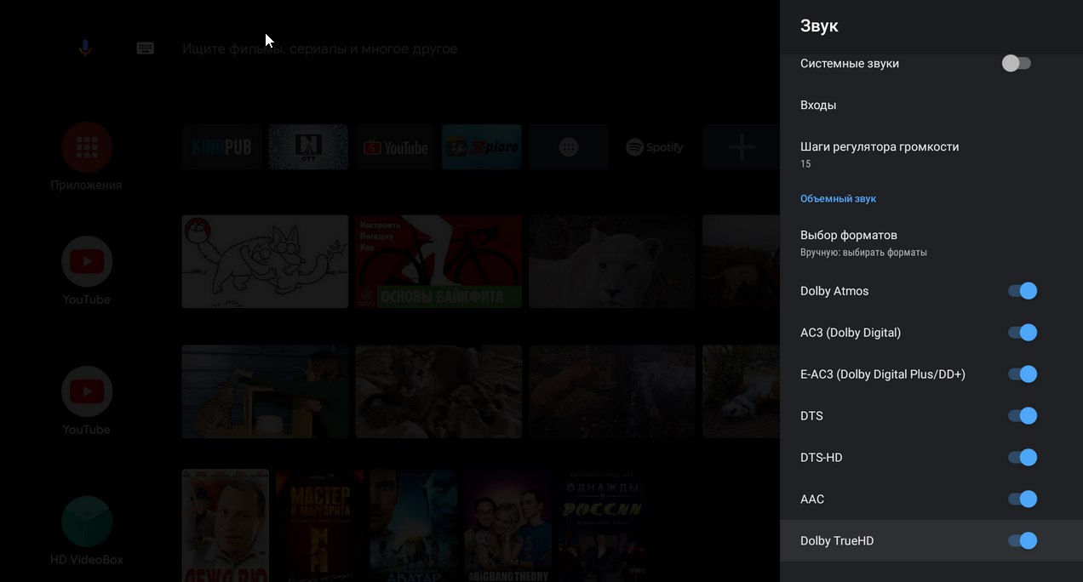Turn off Dolby TrueHD switch
The image size is (1083, 582).
pyautogui.click(x=1023, y=541)
